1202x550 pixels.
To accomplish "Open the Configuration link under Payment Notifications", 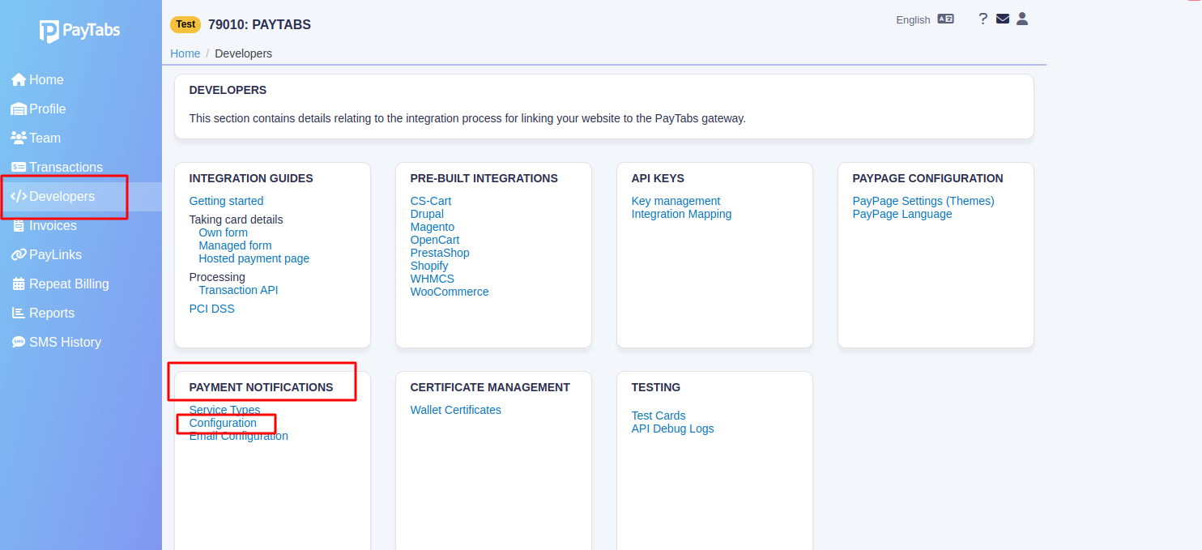I will point(223,423).
